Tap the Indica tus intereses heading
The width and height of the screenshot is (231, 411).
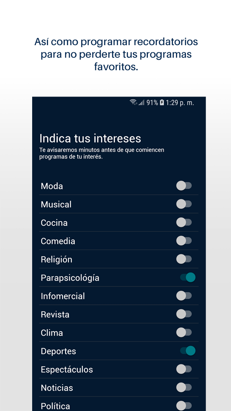click(90, 138)
